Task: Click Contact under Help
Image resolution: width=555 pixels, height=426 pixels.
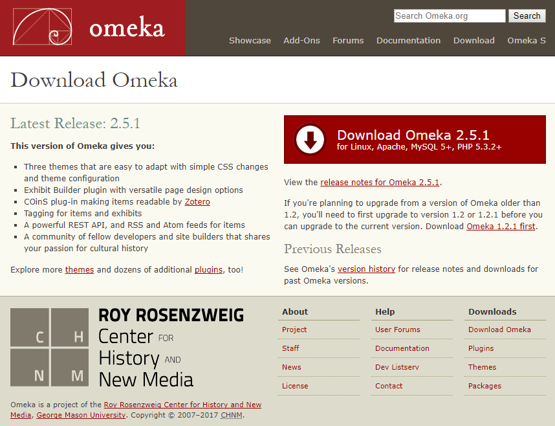Action: pos(389,386)
